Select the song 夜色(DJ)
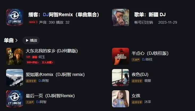 click(140, 75)
